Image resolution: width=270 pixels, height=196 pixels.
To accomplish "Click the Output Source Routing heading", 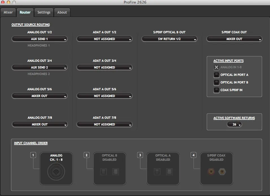I will point(31,25).
